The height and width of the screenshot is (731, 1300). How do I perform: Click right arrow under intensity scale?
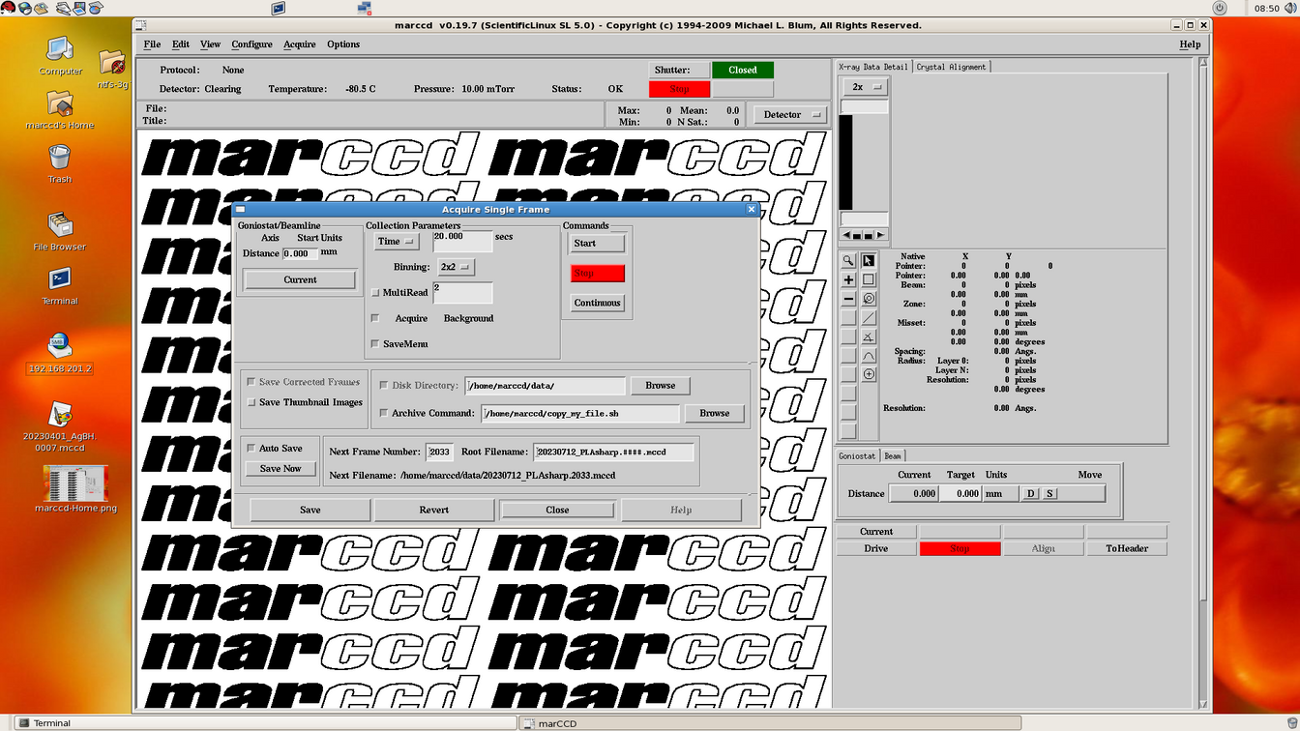[880, 235]
